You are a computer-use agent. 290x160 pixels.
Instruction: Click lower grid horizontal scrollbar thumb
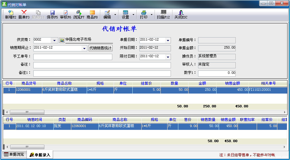[x=27, y=147]
